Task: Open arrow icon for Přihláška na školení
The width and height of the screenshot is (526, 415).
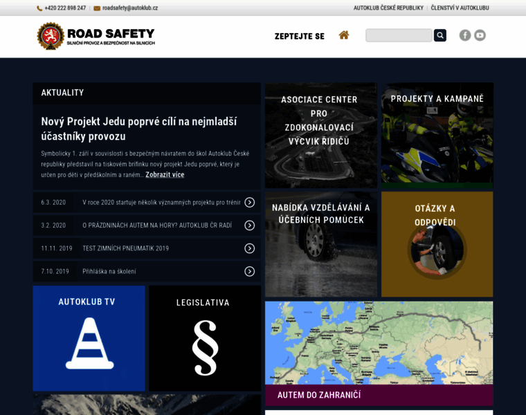Action: tap(250, 271)
